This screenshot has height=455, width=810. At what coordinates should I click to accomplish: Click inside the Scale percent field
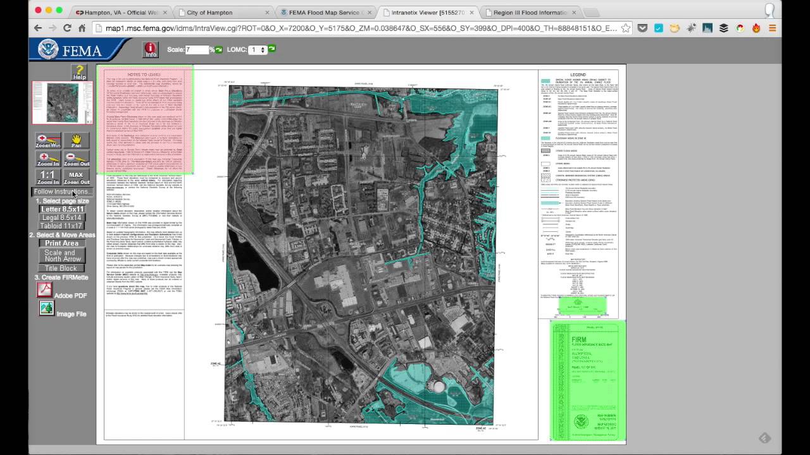click(x=197, y=49)
